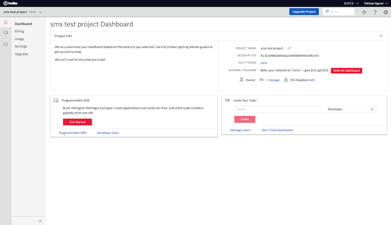Click the Programmable SMS card icon
391x225 pixels.
(x=56, y=100)
